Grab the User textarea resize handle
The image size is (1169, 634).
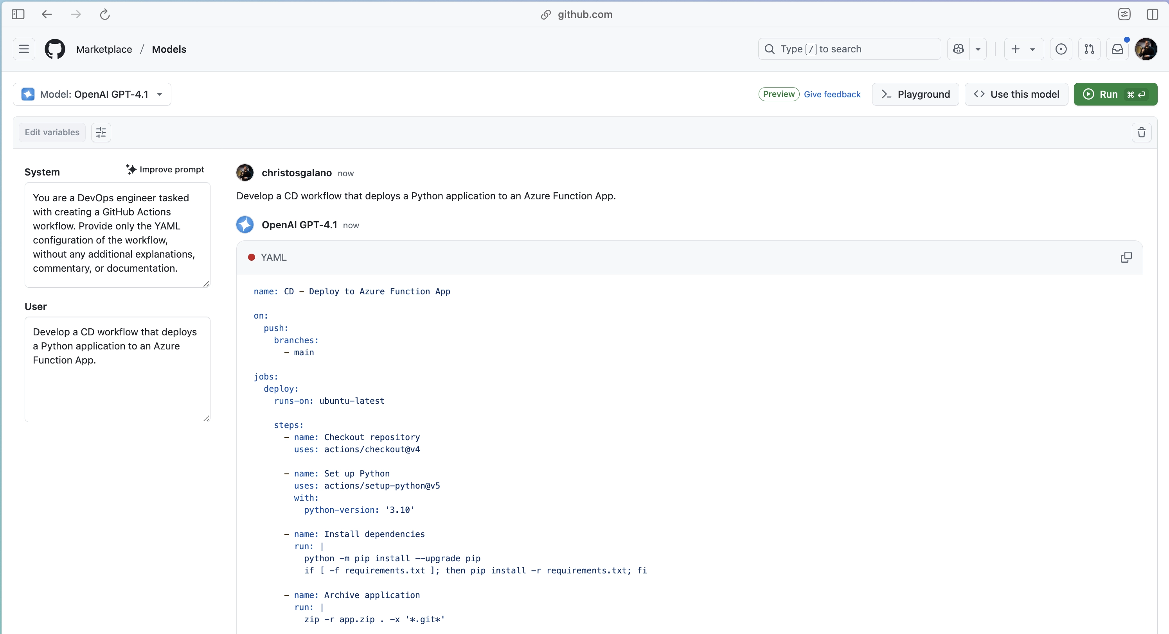tap(207, 418)
